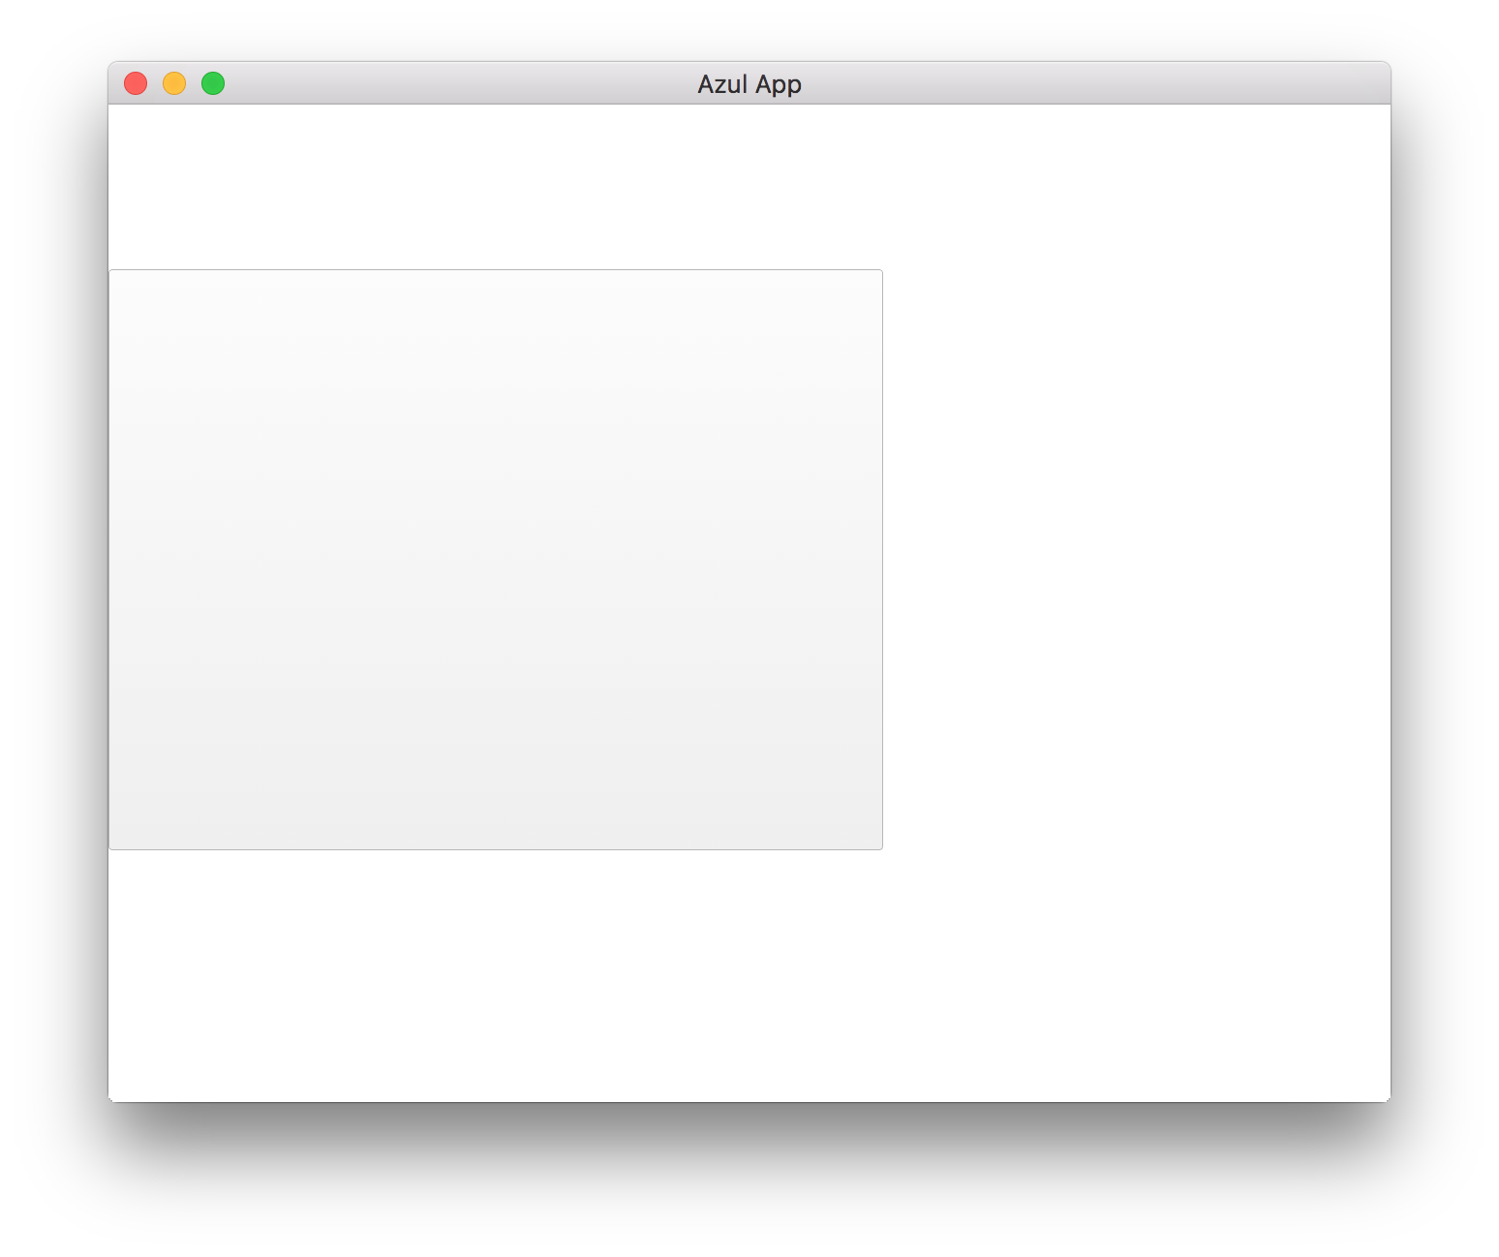This screenshot has width=1499, height=1257.
Task: Minimize the Azul App window
Action: [174, 83]
